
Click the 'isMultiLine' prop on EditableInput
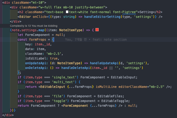(x=106, y=87)
